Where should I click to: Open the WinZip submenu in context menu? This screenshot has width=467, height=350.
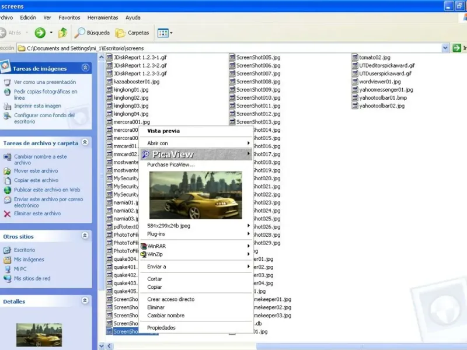155,254
